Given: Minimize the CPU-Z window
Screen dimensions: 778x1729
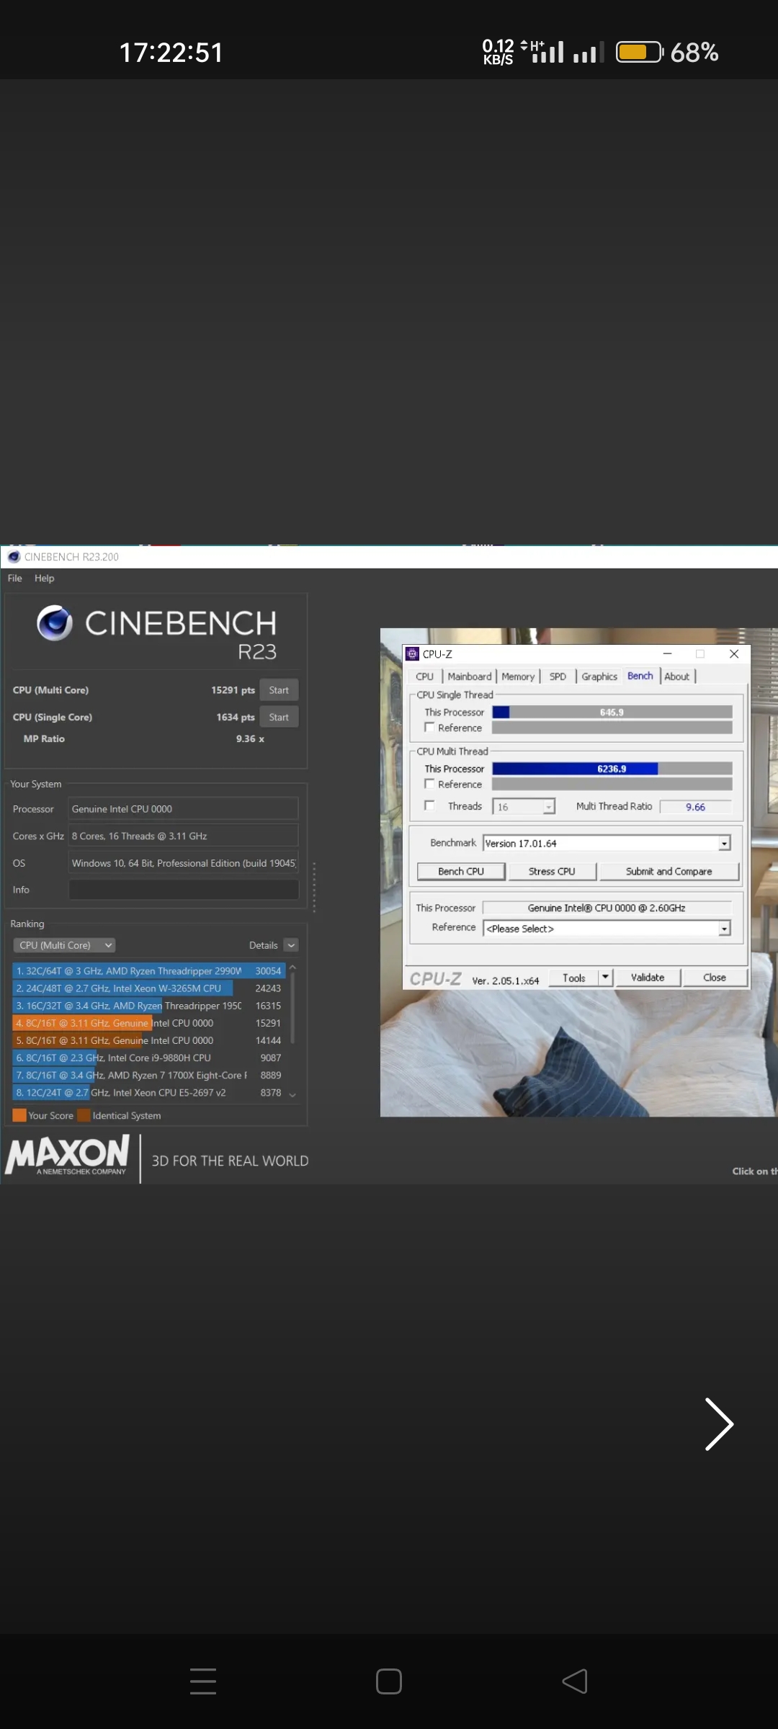Looking at the screenshot, I should click(667, 653).
